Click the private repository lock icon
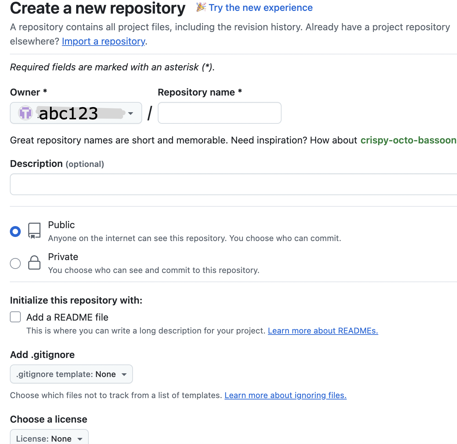Screen dimensions: 457x444 coord(34,262)
